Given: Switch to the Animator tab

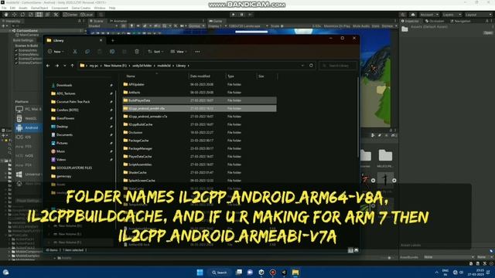Looking at the screenshot, I should (x=118, y=21).
